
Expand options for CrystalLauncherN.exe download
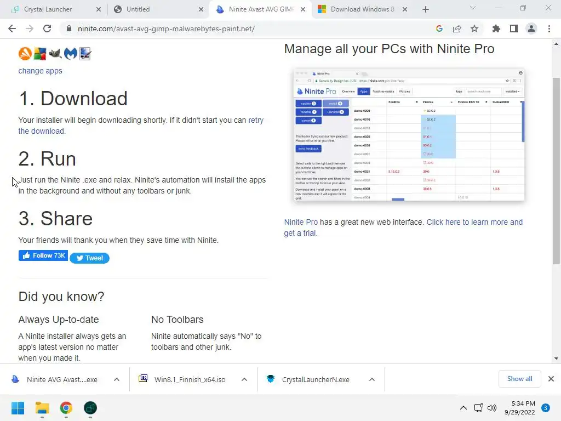tap(372, 379)
